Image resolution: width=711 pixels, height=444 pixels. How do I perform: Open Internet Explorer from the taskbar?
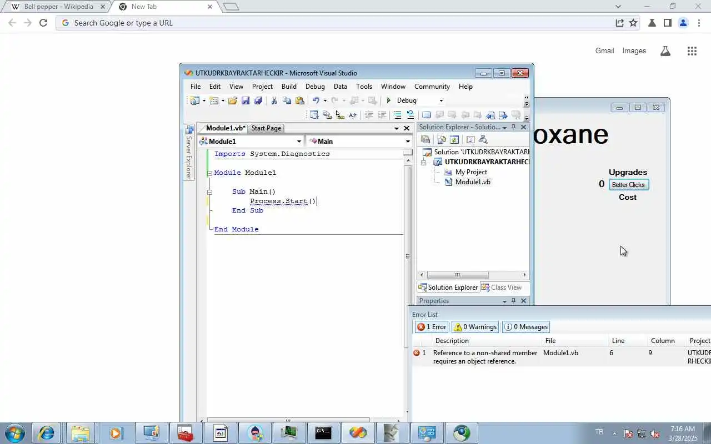[x=46, y=433]
